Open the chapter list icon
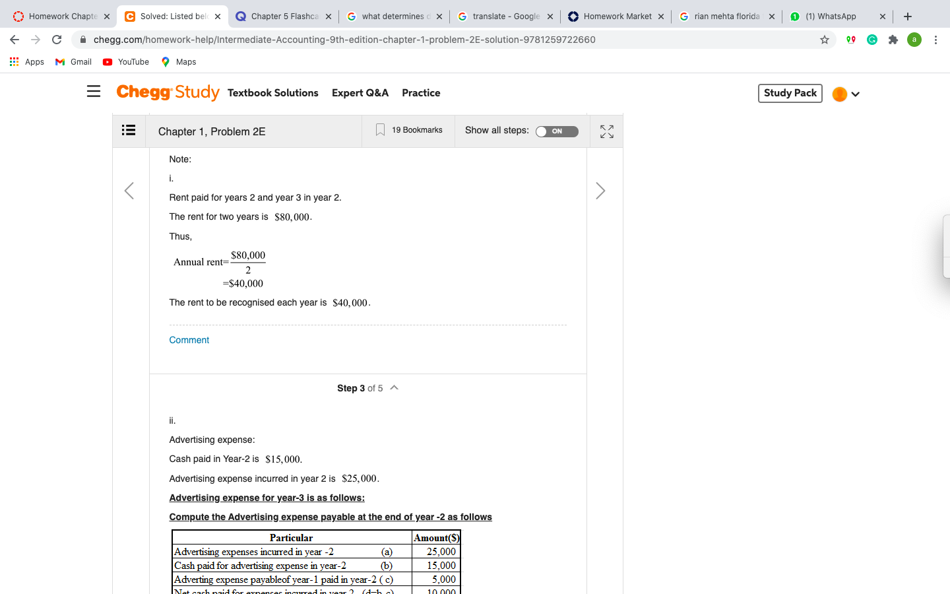 coord(129,130)
